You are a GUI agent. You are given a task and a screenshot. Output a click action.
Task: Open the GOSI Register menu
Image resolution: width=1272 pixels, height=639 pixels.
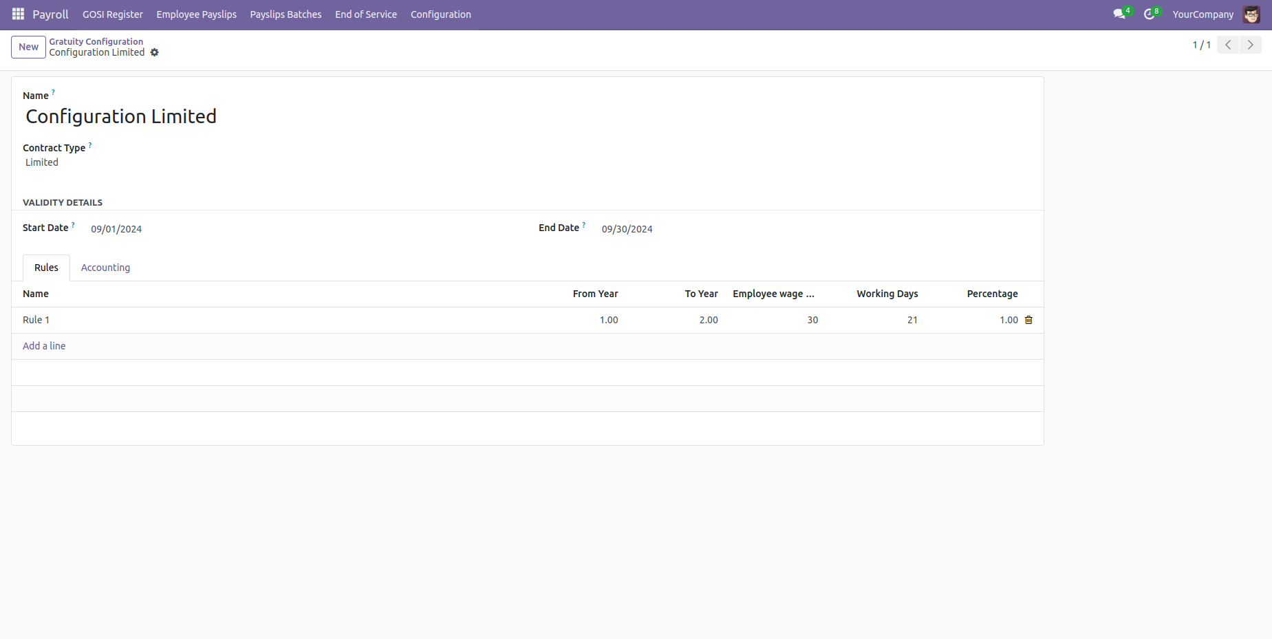point(112,14)
